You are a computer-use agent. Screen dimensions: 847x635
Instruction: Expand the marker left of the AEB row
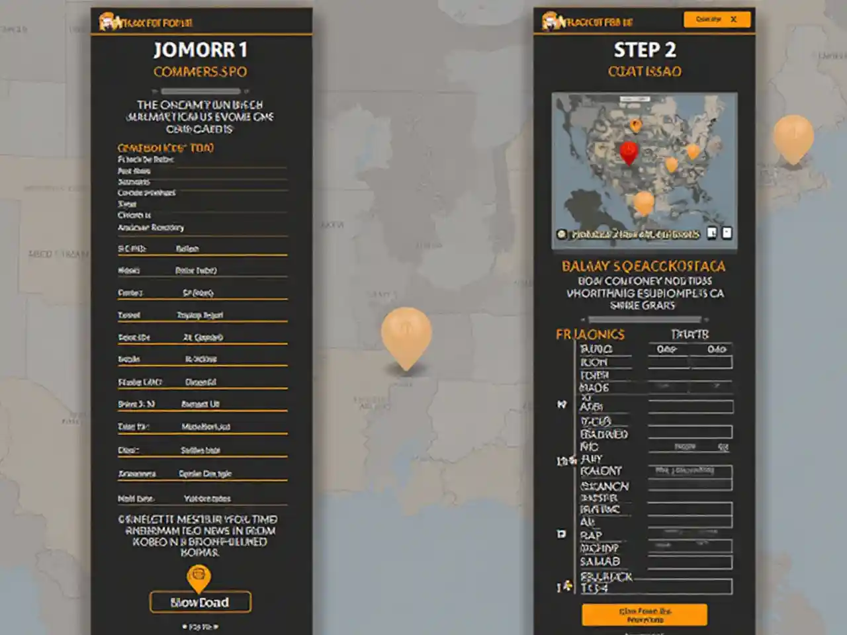(562, 403)
